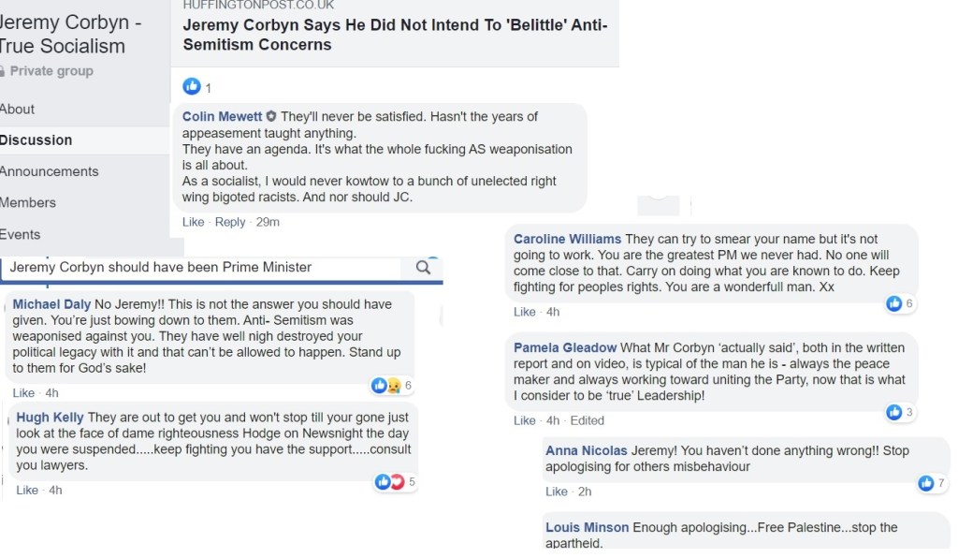Open reactions on Michael Daly's comment
This screenshot has width=958, height=558.
pyautogui.click(x=392, y=386)
